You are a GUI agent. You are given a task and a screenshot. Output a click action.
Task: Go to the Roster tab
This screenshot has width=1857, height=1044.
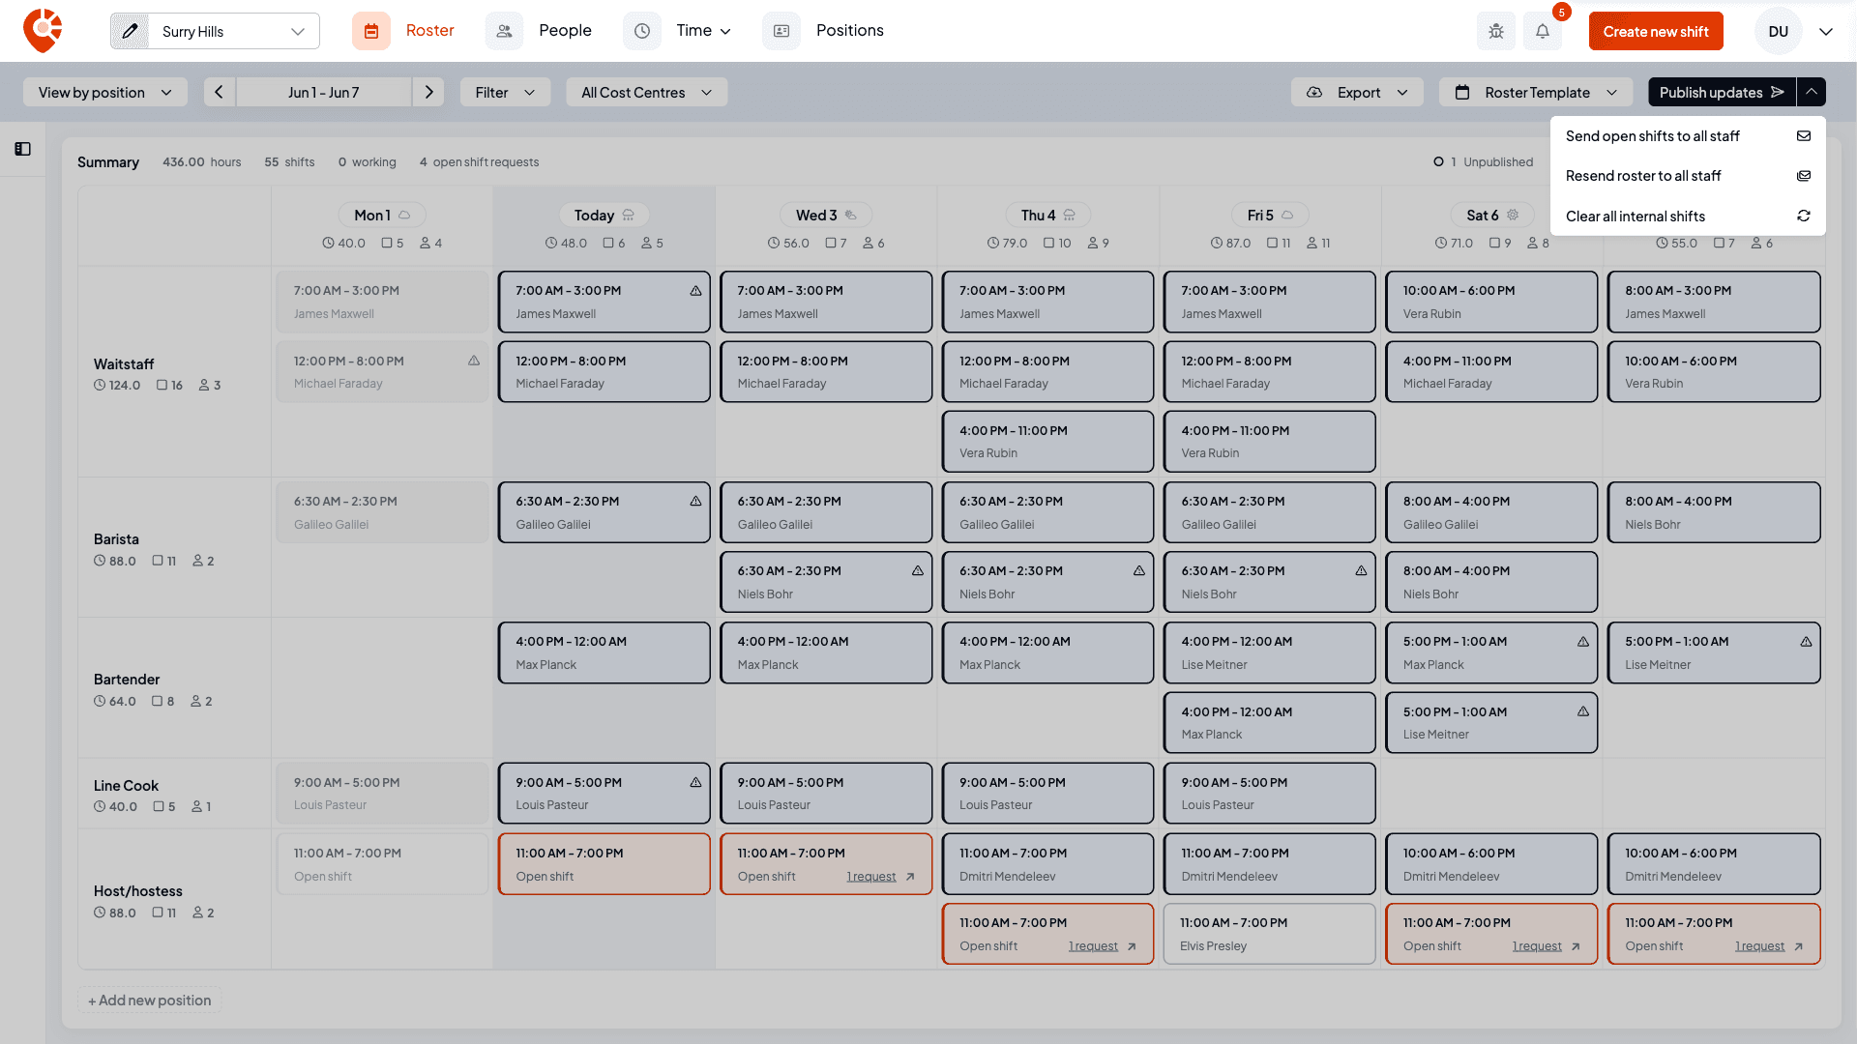pyautogui.click(x=429, y=31)
